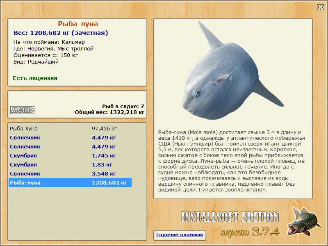Click the Installsoft Edition logo
Viewport: 328px width, 246px height.
coord(230,217)
